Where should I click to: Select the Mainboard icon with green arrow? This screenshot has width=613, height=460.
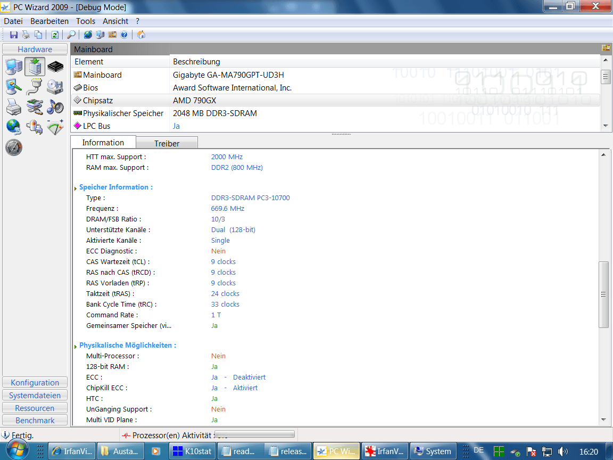click(x=35, y=67)
